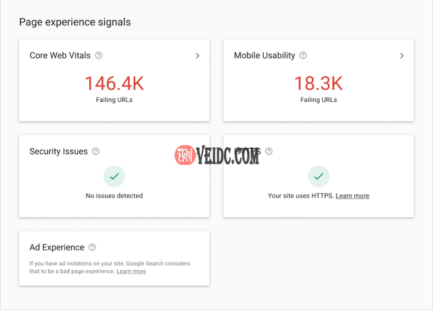Click the Security Issues card title

coord(59,151)
